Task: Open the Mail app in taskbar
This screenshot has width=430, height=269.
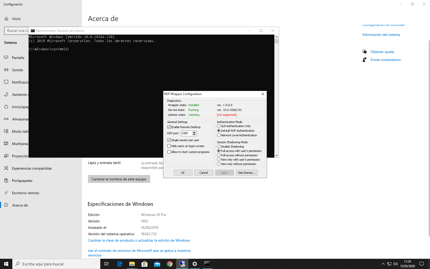Action: (157, 264)
